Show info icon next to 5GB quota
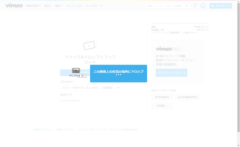This screenshot has width=240, height=147. coord(207,30)
